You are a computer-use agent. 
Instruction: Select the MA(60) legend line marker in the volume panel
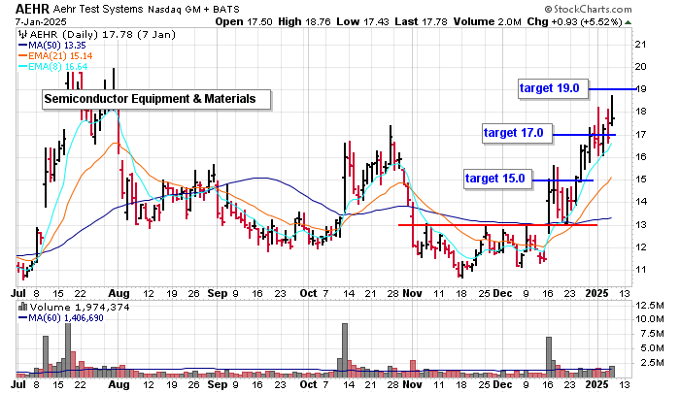tap(22, 318)
